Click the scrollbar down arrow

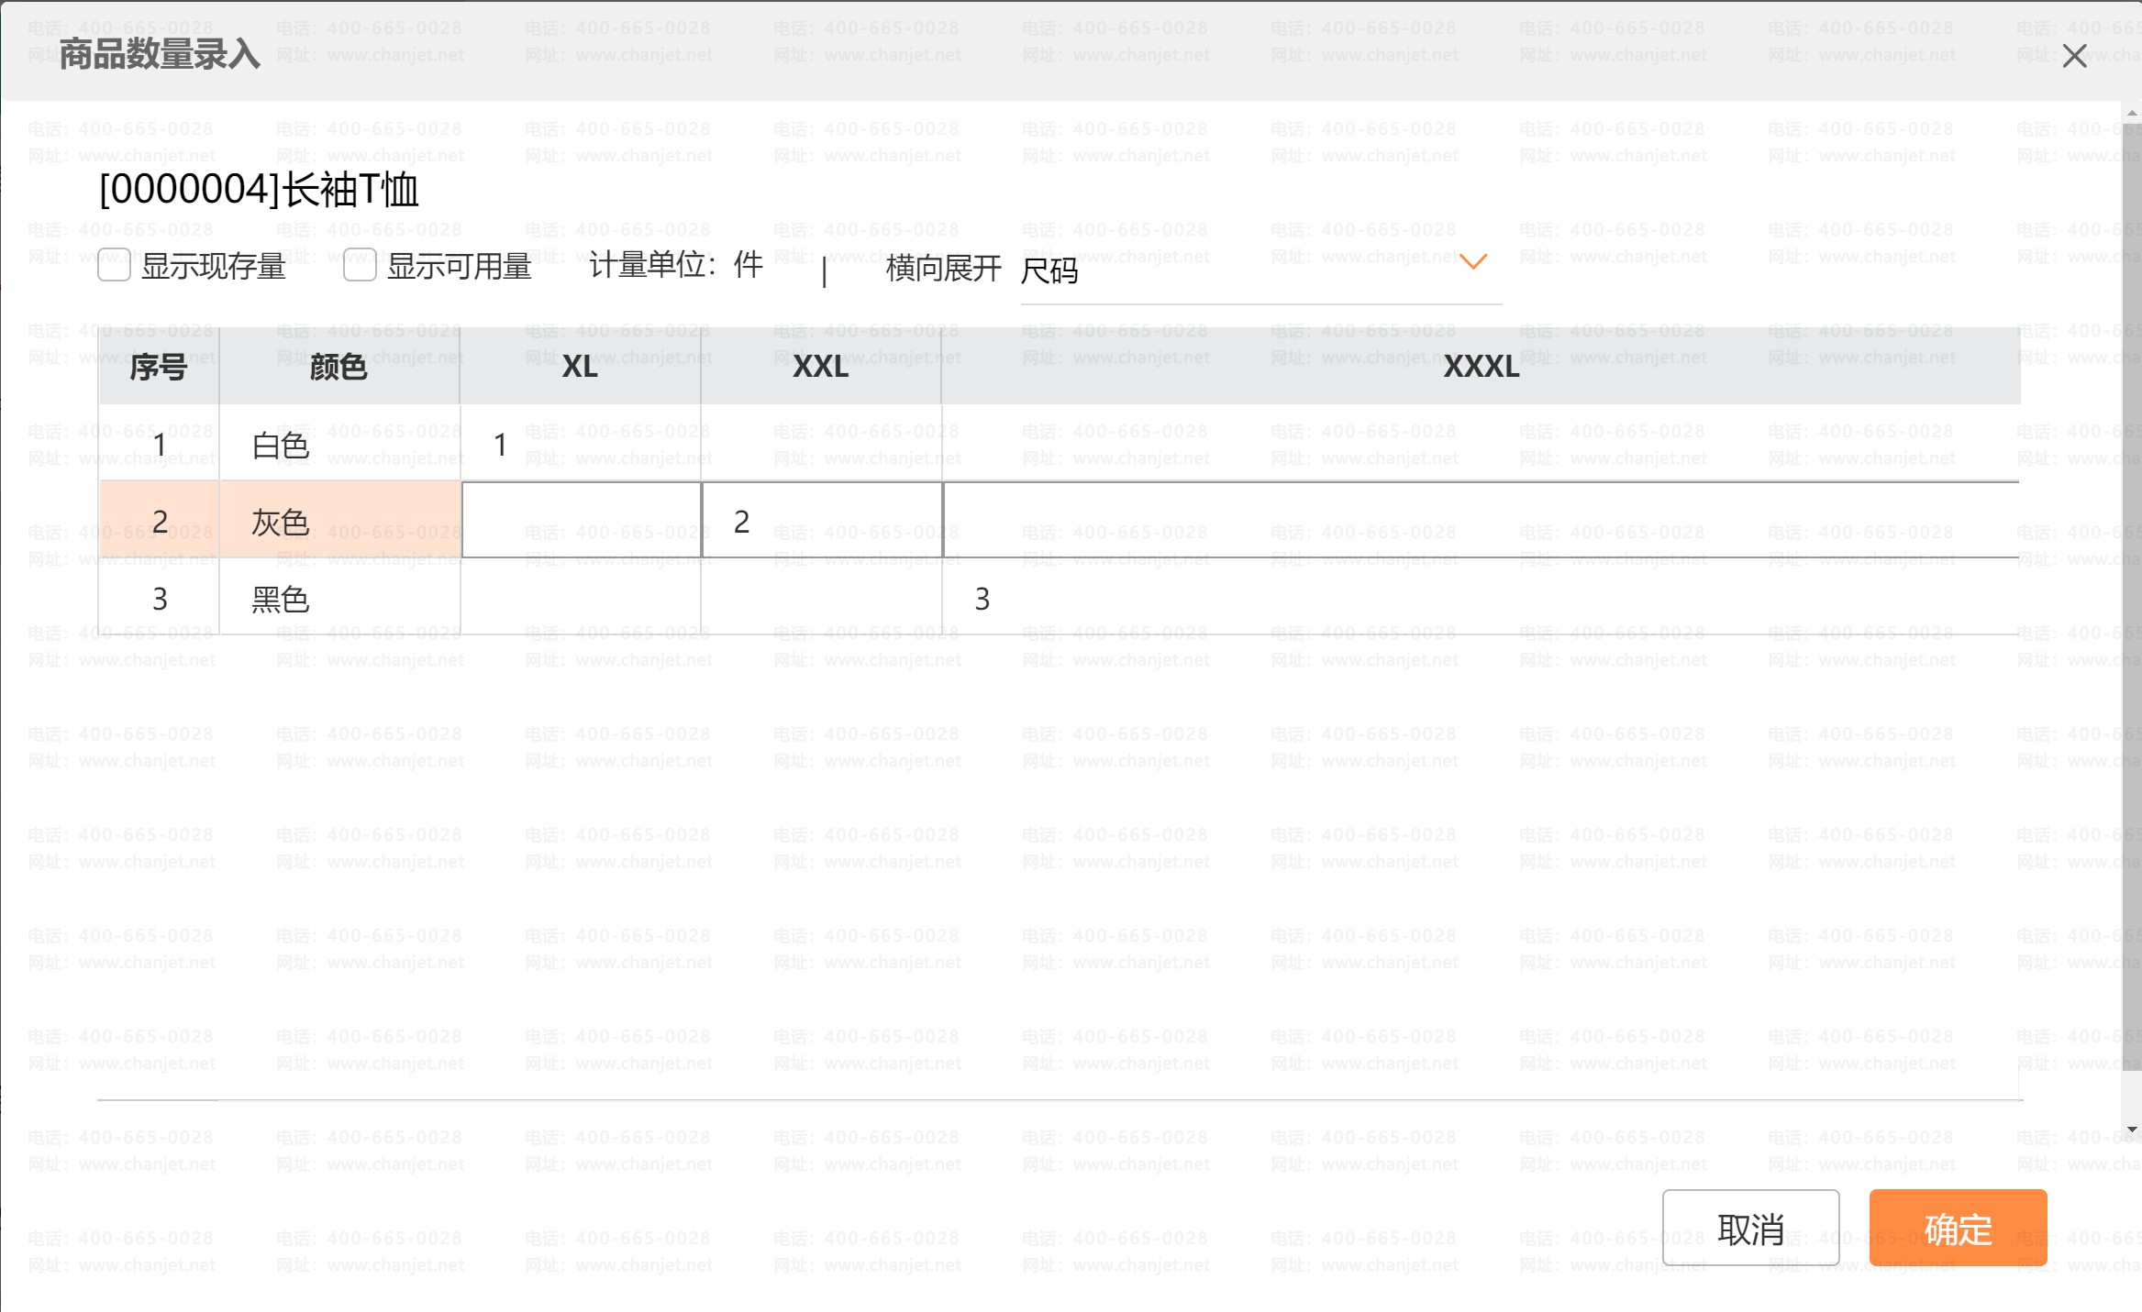point(2132,1130)
